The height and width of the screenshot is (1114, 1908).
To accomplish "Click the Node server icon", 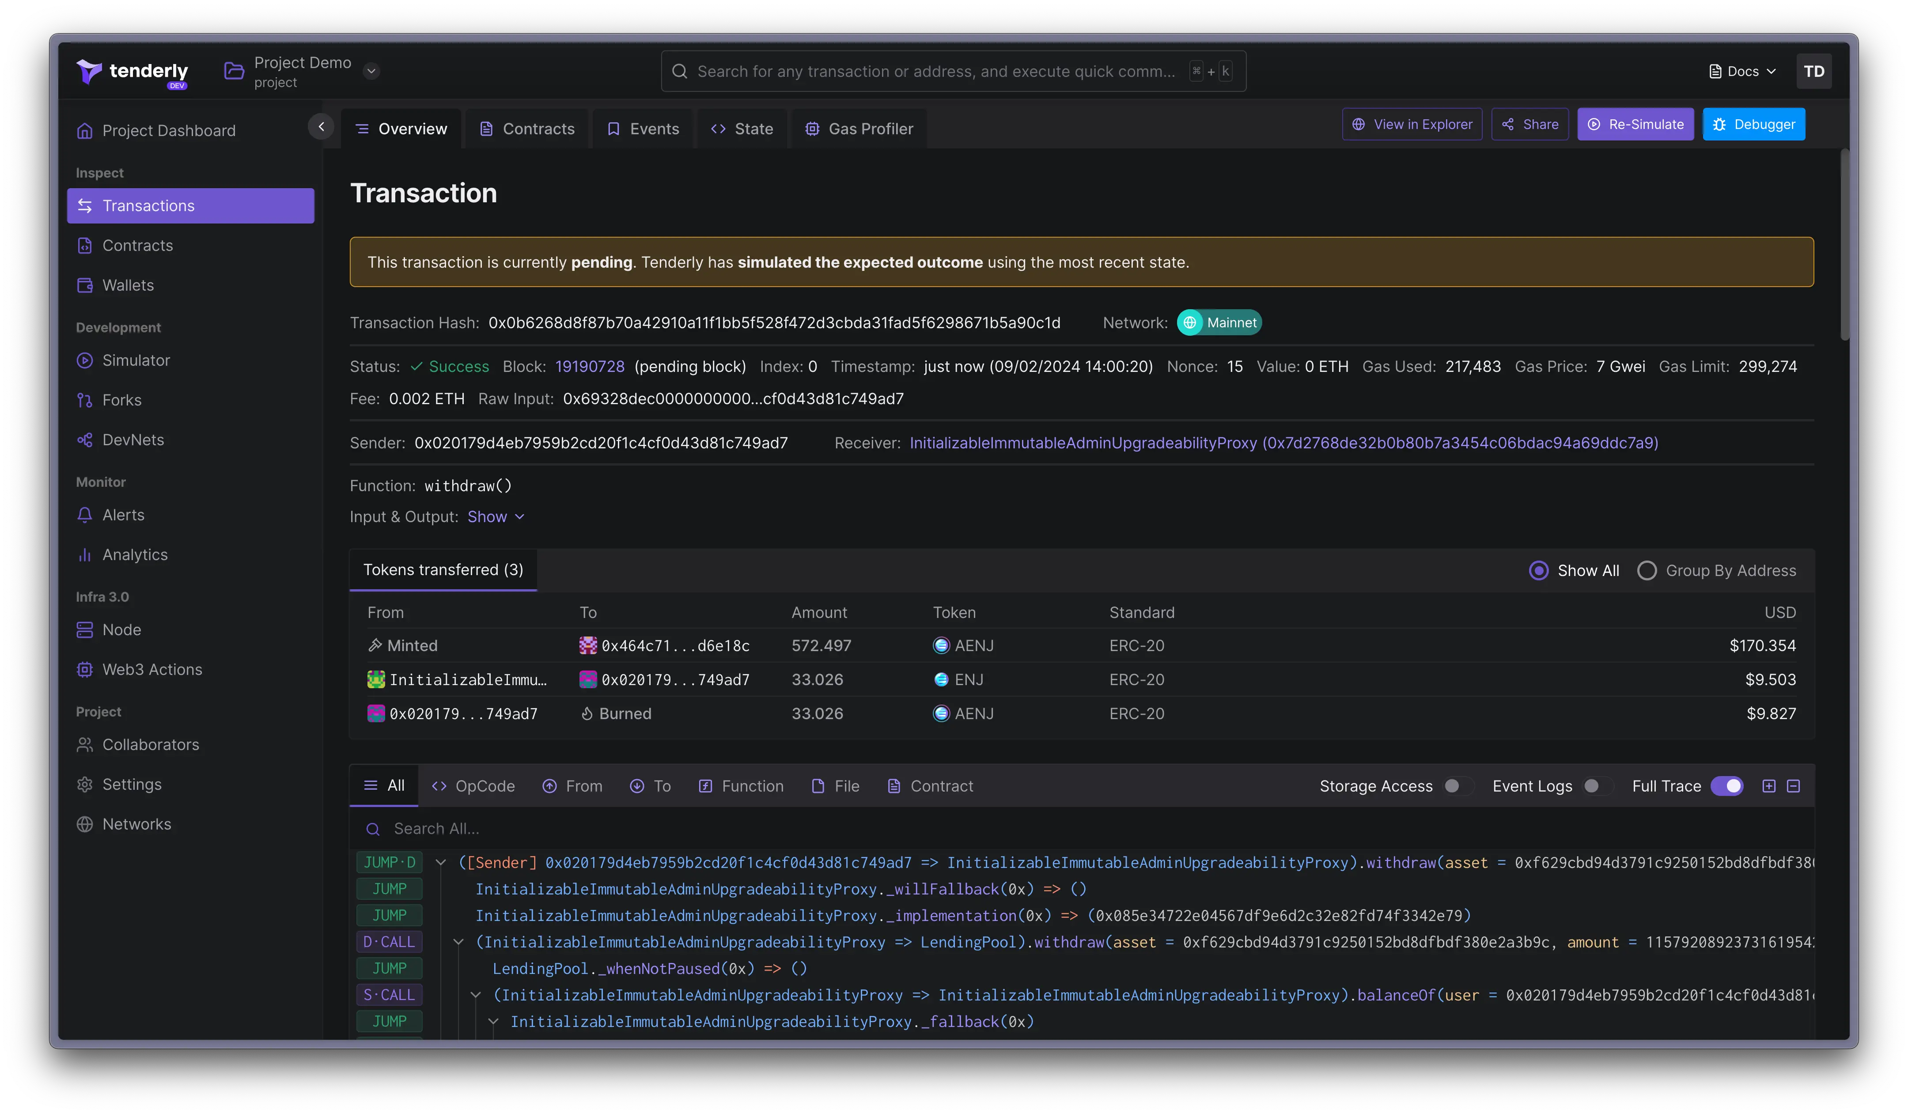I will pos(85,630).
